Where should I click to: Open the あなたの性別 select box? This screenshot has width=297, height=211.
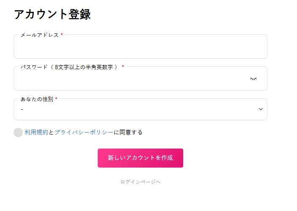click(140, 110)
